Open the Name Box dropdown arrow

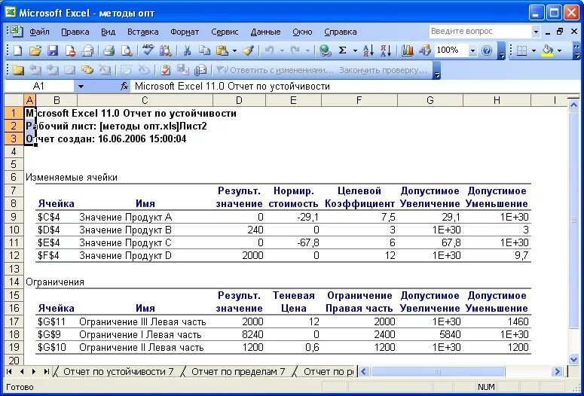[81, 87]
